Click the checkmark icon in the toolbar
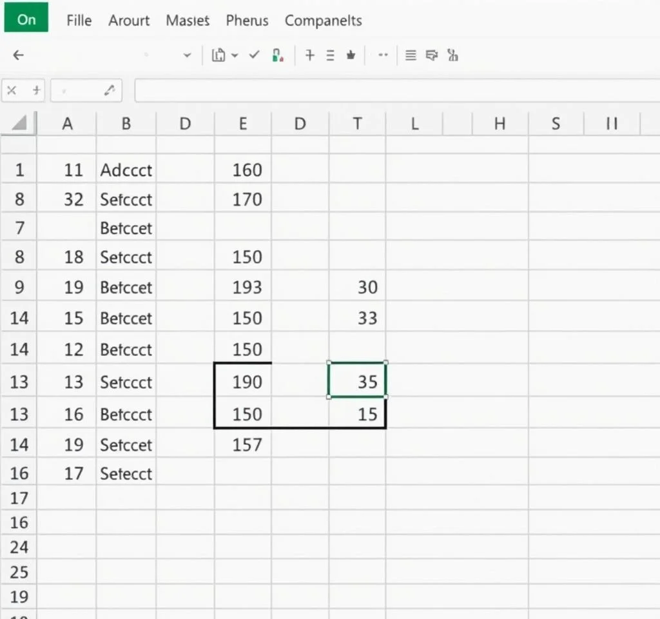Viewport: 660px width, 619px height. pos(254,55)
